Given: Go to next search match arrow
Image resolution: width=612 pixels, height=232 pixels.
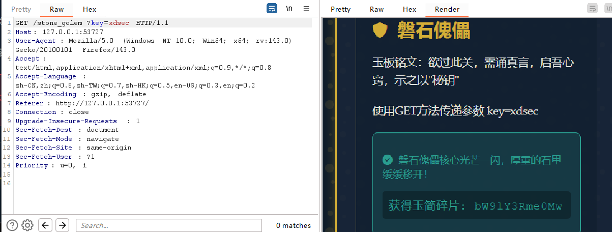Looking at the screenshot, I should click(62, 225).
